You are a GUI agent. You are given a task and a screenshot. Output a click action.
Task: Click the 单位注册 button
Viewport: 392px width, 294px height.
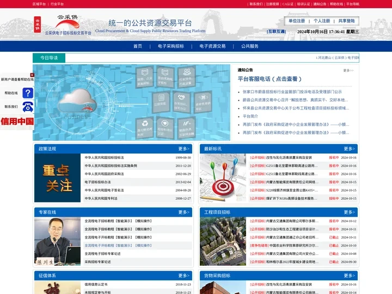[297, 21]
